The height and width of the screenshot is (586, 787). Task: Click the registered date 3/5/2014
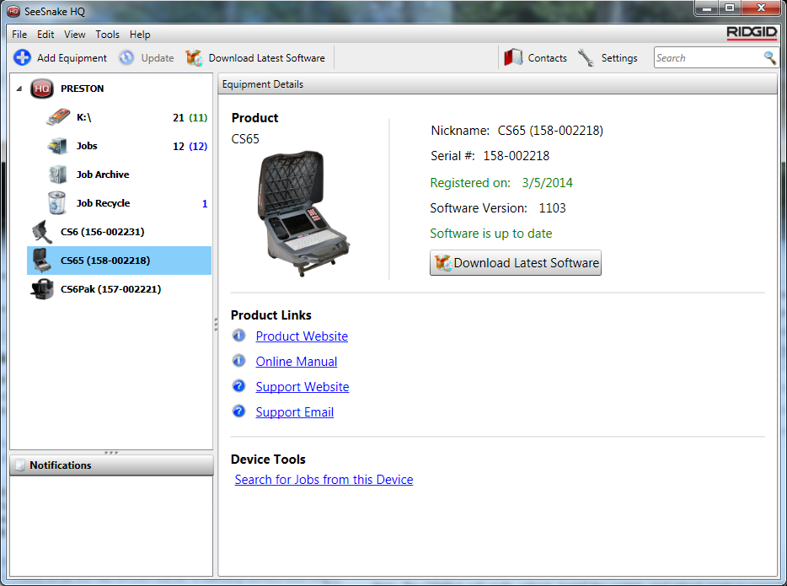547,183
